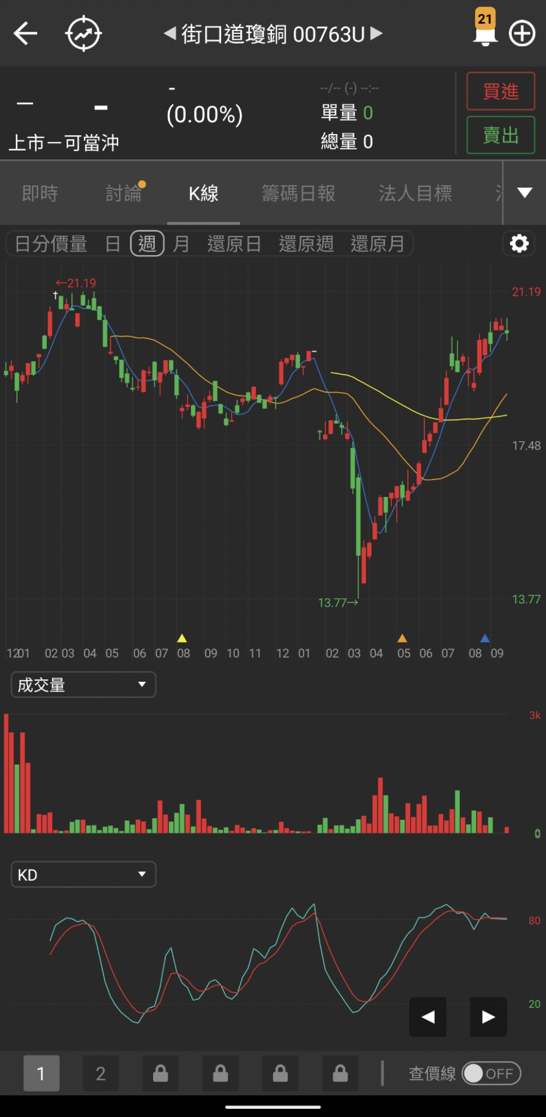Expand more tabs with down arrow
Image resolution: width=546 pixels, height=1117 pixels.
524,193
